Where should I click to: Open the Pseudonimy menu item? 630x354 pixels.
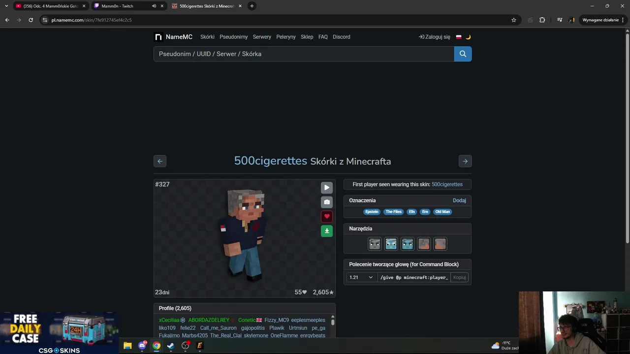234,37
